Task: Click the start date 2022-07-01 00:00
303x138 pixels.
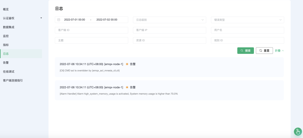Action: click(75, 20)
